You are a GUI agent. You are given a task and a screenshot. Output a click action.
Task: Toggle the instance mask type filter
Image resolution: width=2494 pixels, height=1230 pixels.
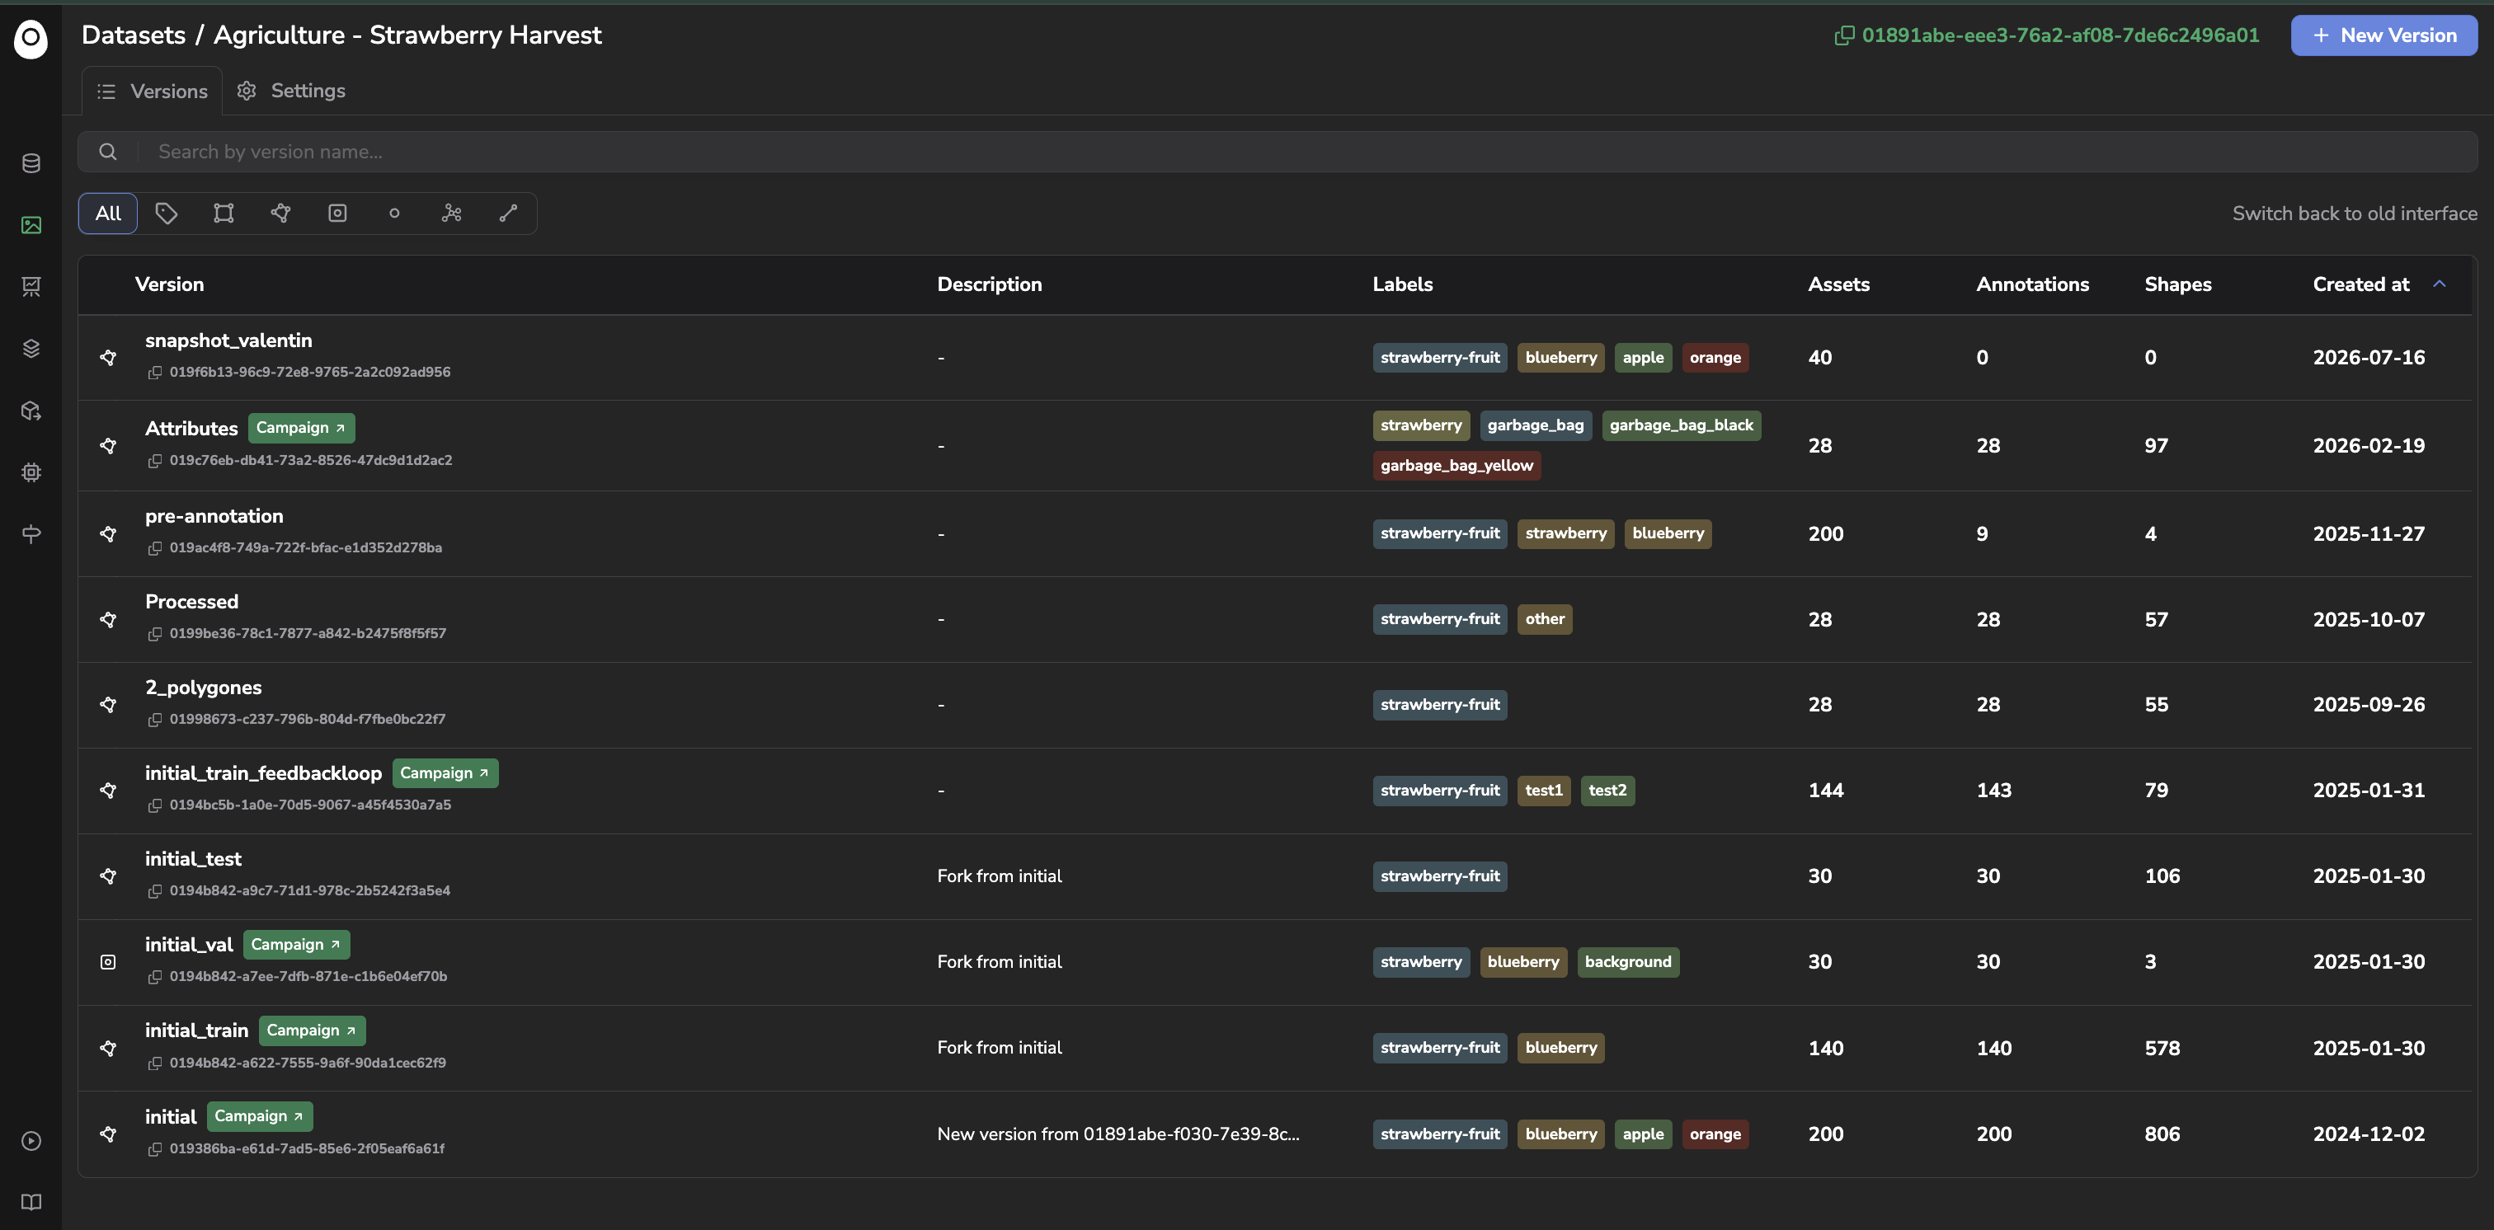pyautogui.click(x=337, y=213)
